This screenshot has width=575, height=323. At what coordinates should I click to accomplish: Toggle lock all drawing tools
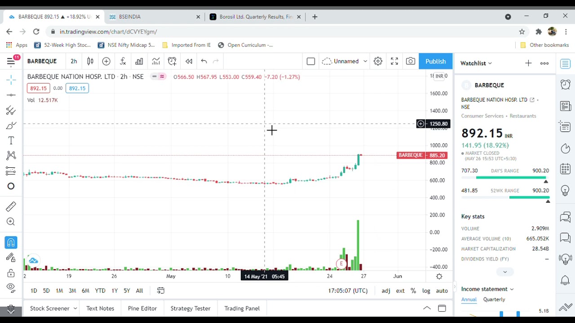(11, 273)
